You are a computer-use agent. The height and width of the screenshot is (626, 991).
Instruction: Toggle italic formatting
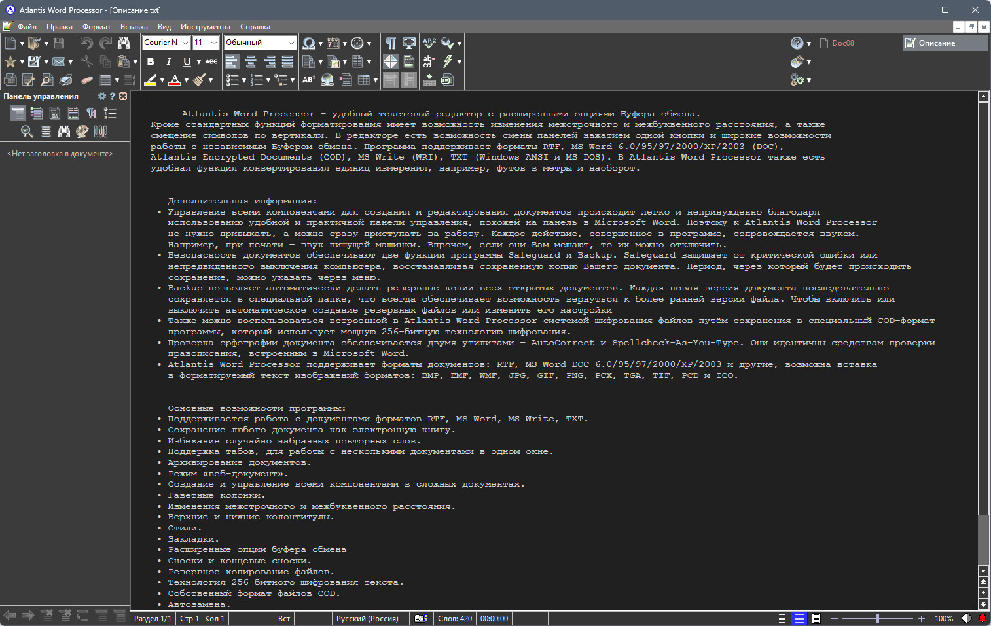tap(169, 61)
